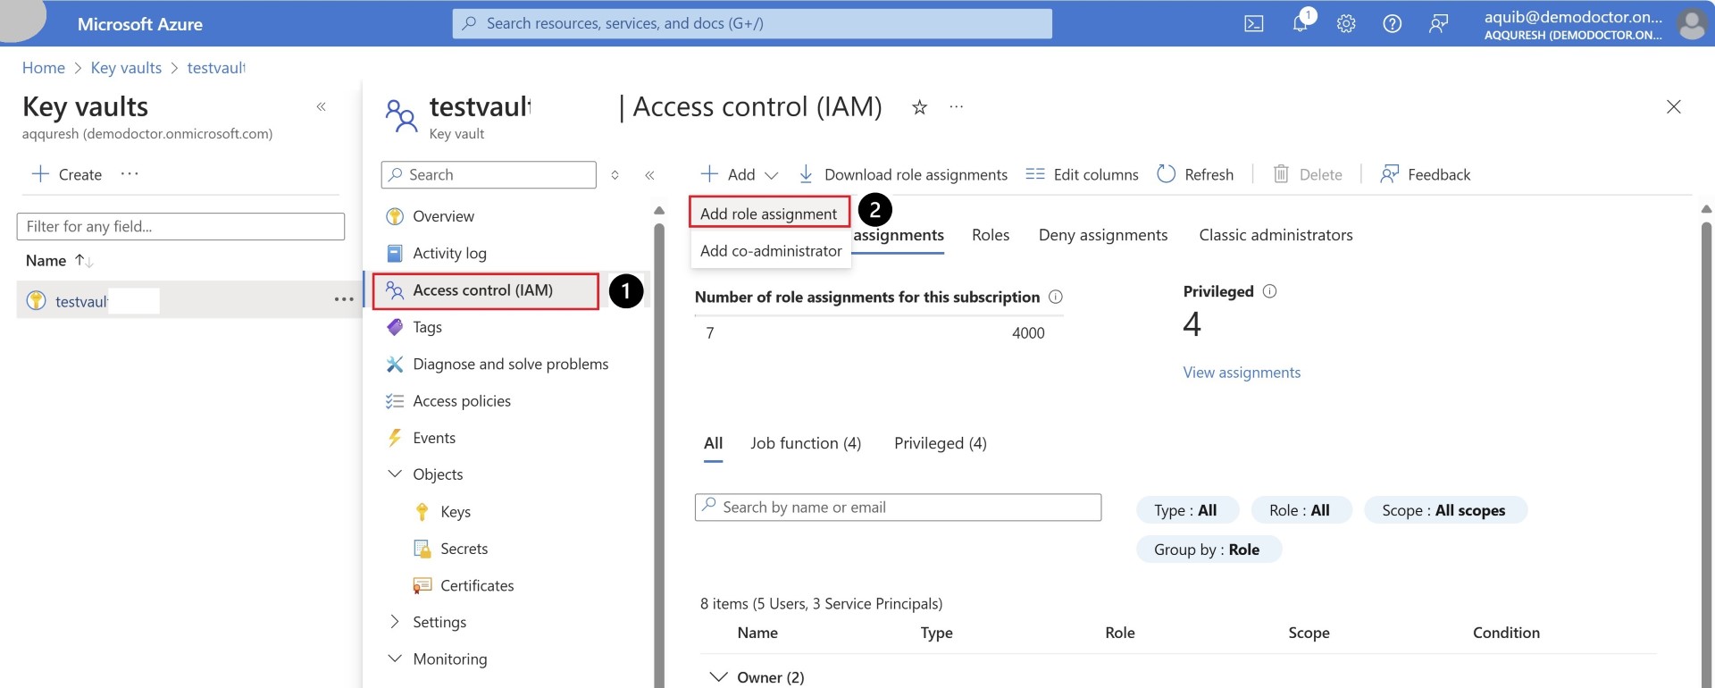Open Cloud Shell from the top bar
This screenshot has height=688, width=1715.
pyautogui.click(x=1254, y=24)
